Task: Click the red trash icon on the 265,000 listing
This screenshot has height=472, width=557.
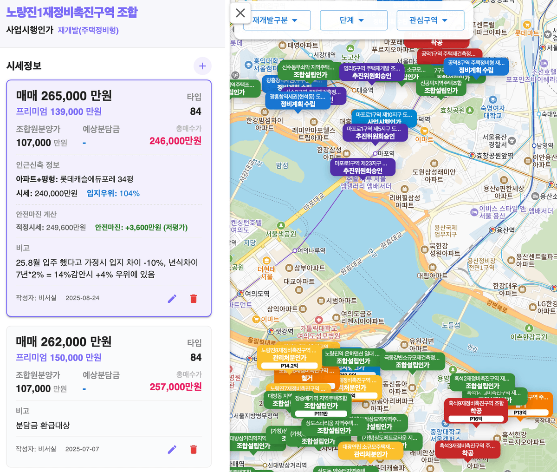Action: coord(194,299)
